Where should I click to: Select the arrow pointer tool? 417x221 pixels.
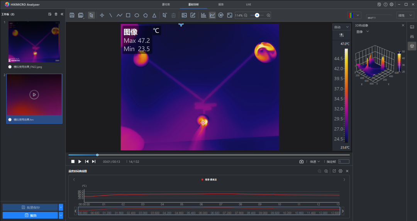(91, 15)
